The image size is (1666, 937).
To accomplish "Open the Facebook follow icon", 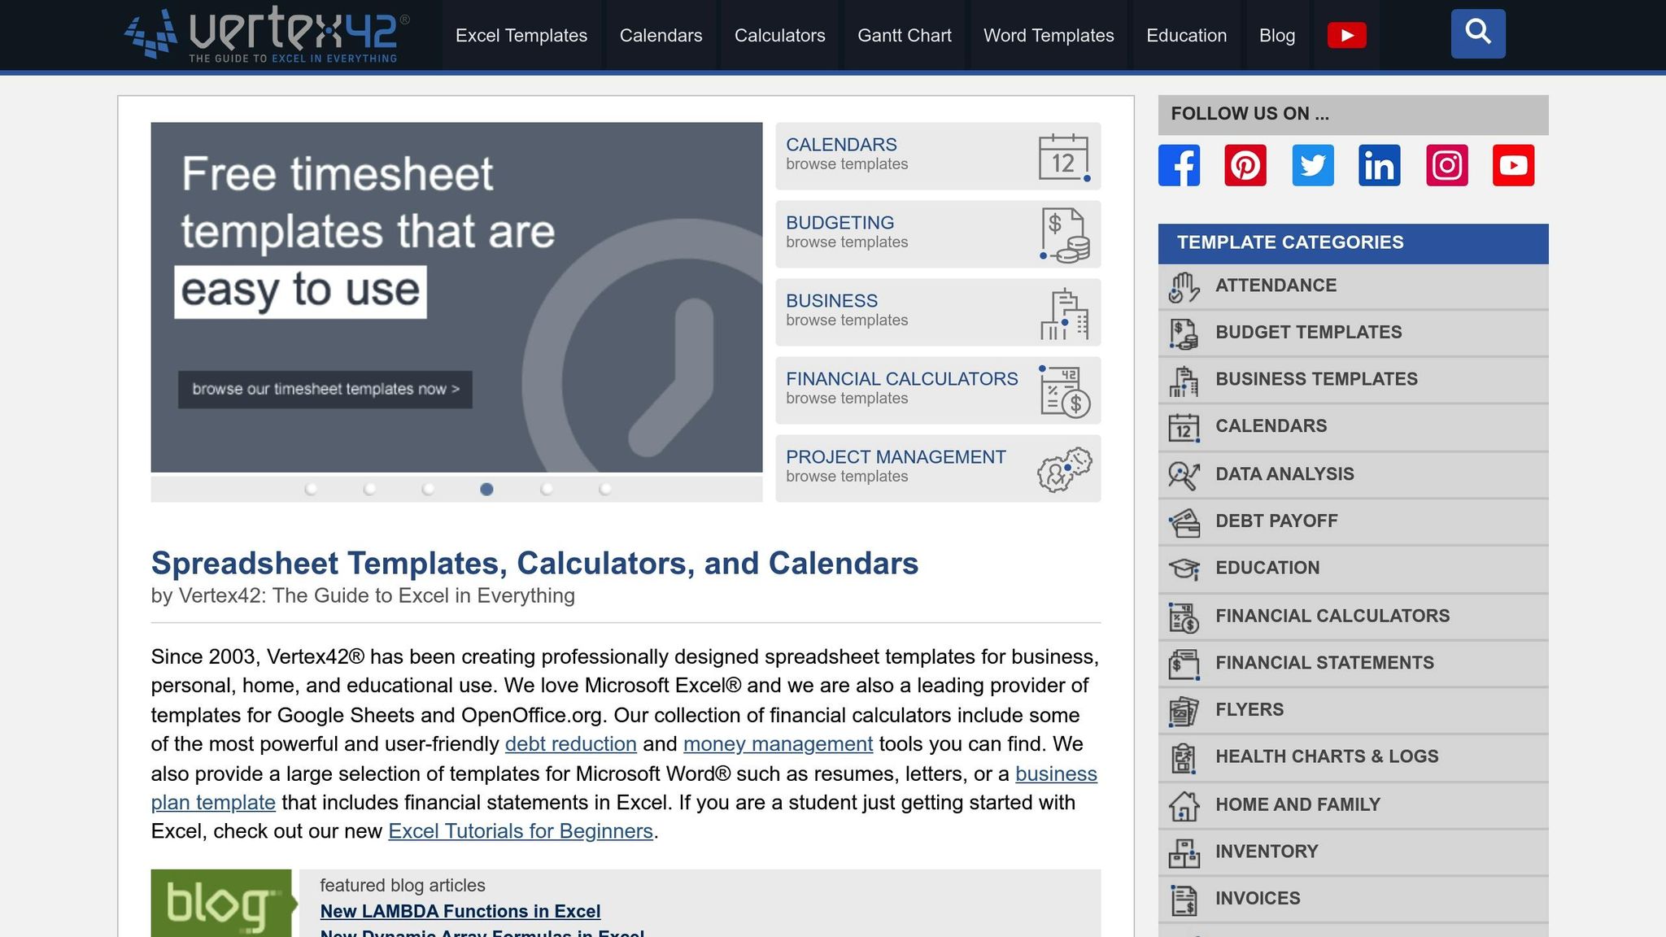I will [1179, 165].
